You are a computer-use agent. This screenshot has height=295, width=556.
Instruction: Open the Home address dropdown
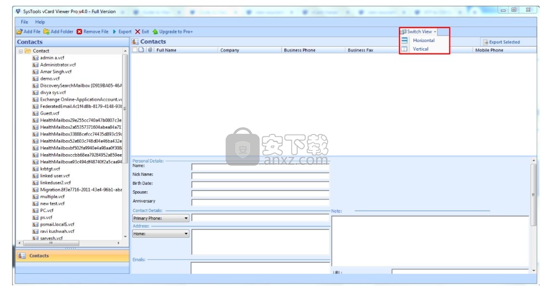[161, 234]
